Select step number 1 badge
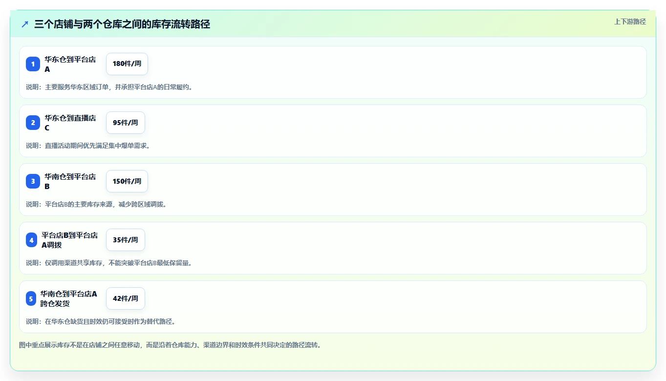This screenshot has height=381, width=666. coord(33,64)
